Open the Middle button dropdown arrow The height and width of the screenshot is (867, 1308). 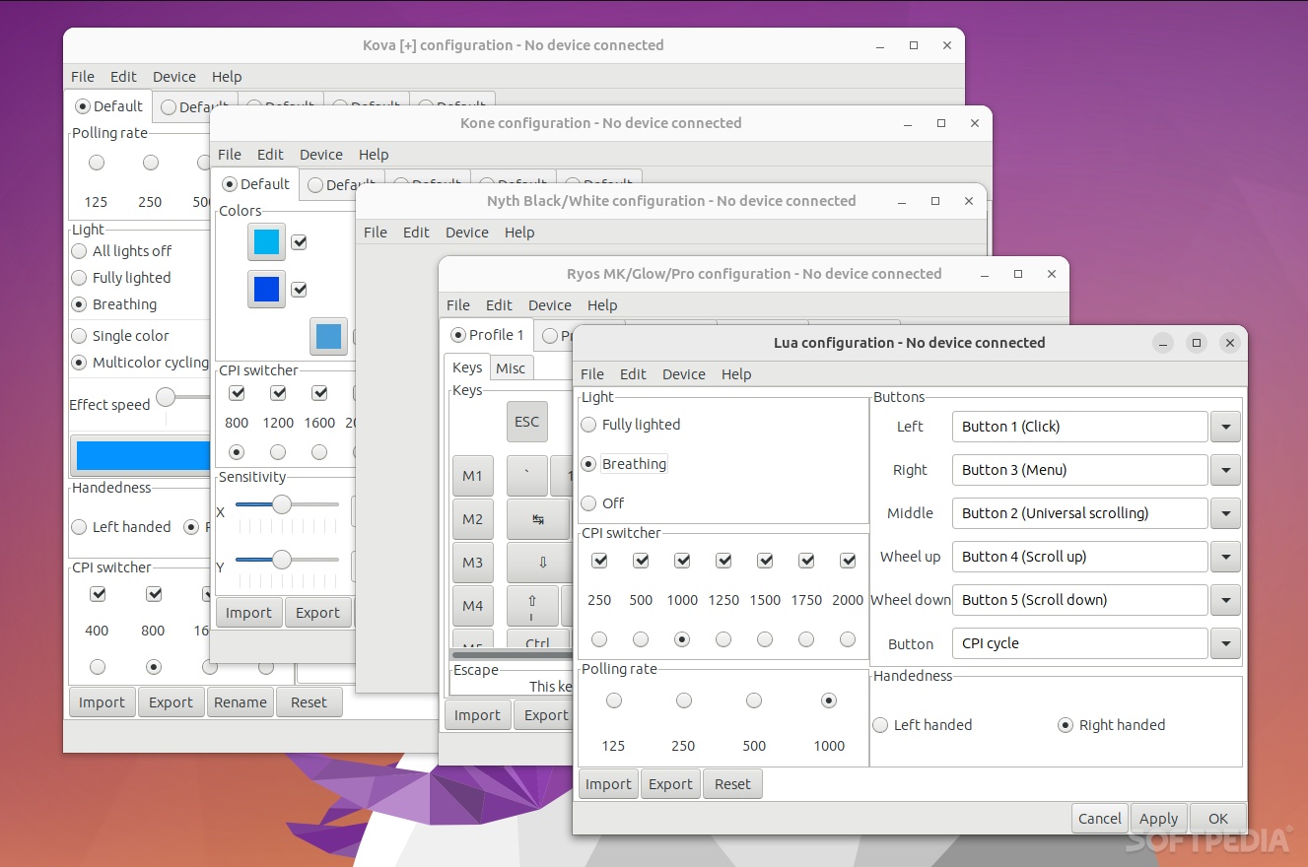tap(1225, 513)
